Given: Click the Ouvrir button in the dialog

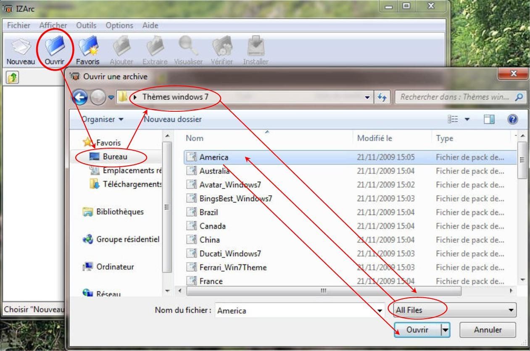Looking at the screenshot, I should click(x=417, y=330).
